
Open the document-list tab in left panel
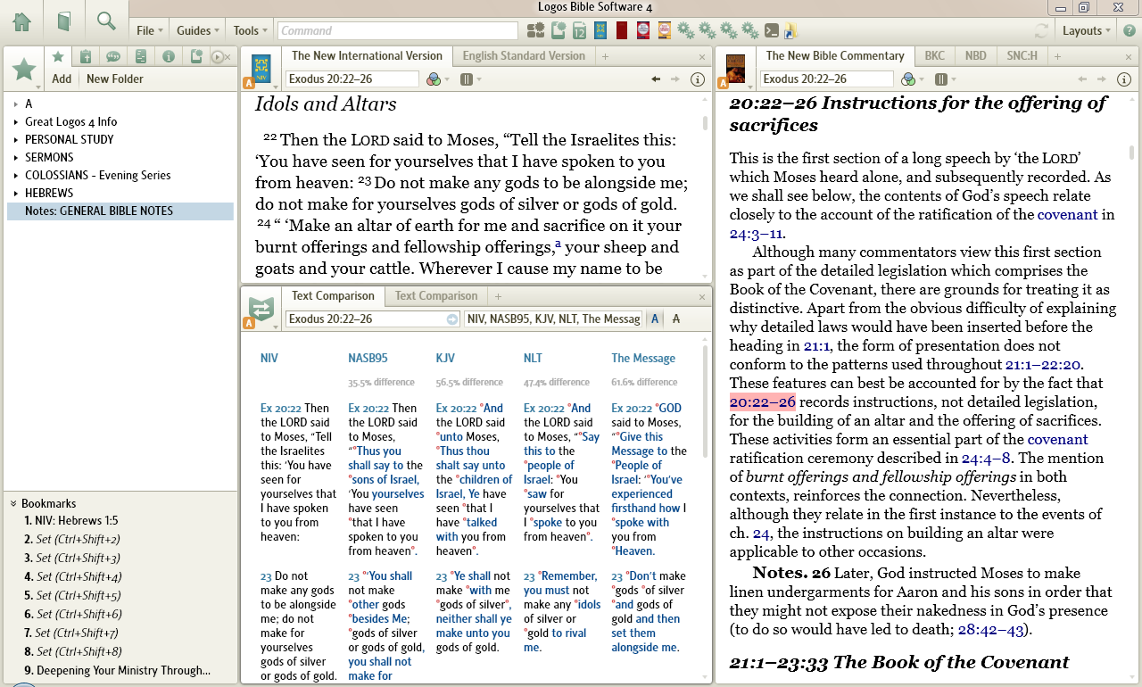(x=140, y=57)
